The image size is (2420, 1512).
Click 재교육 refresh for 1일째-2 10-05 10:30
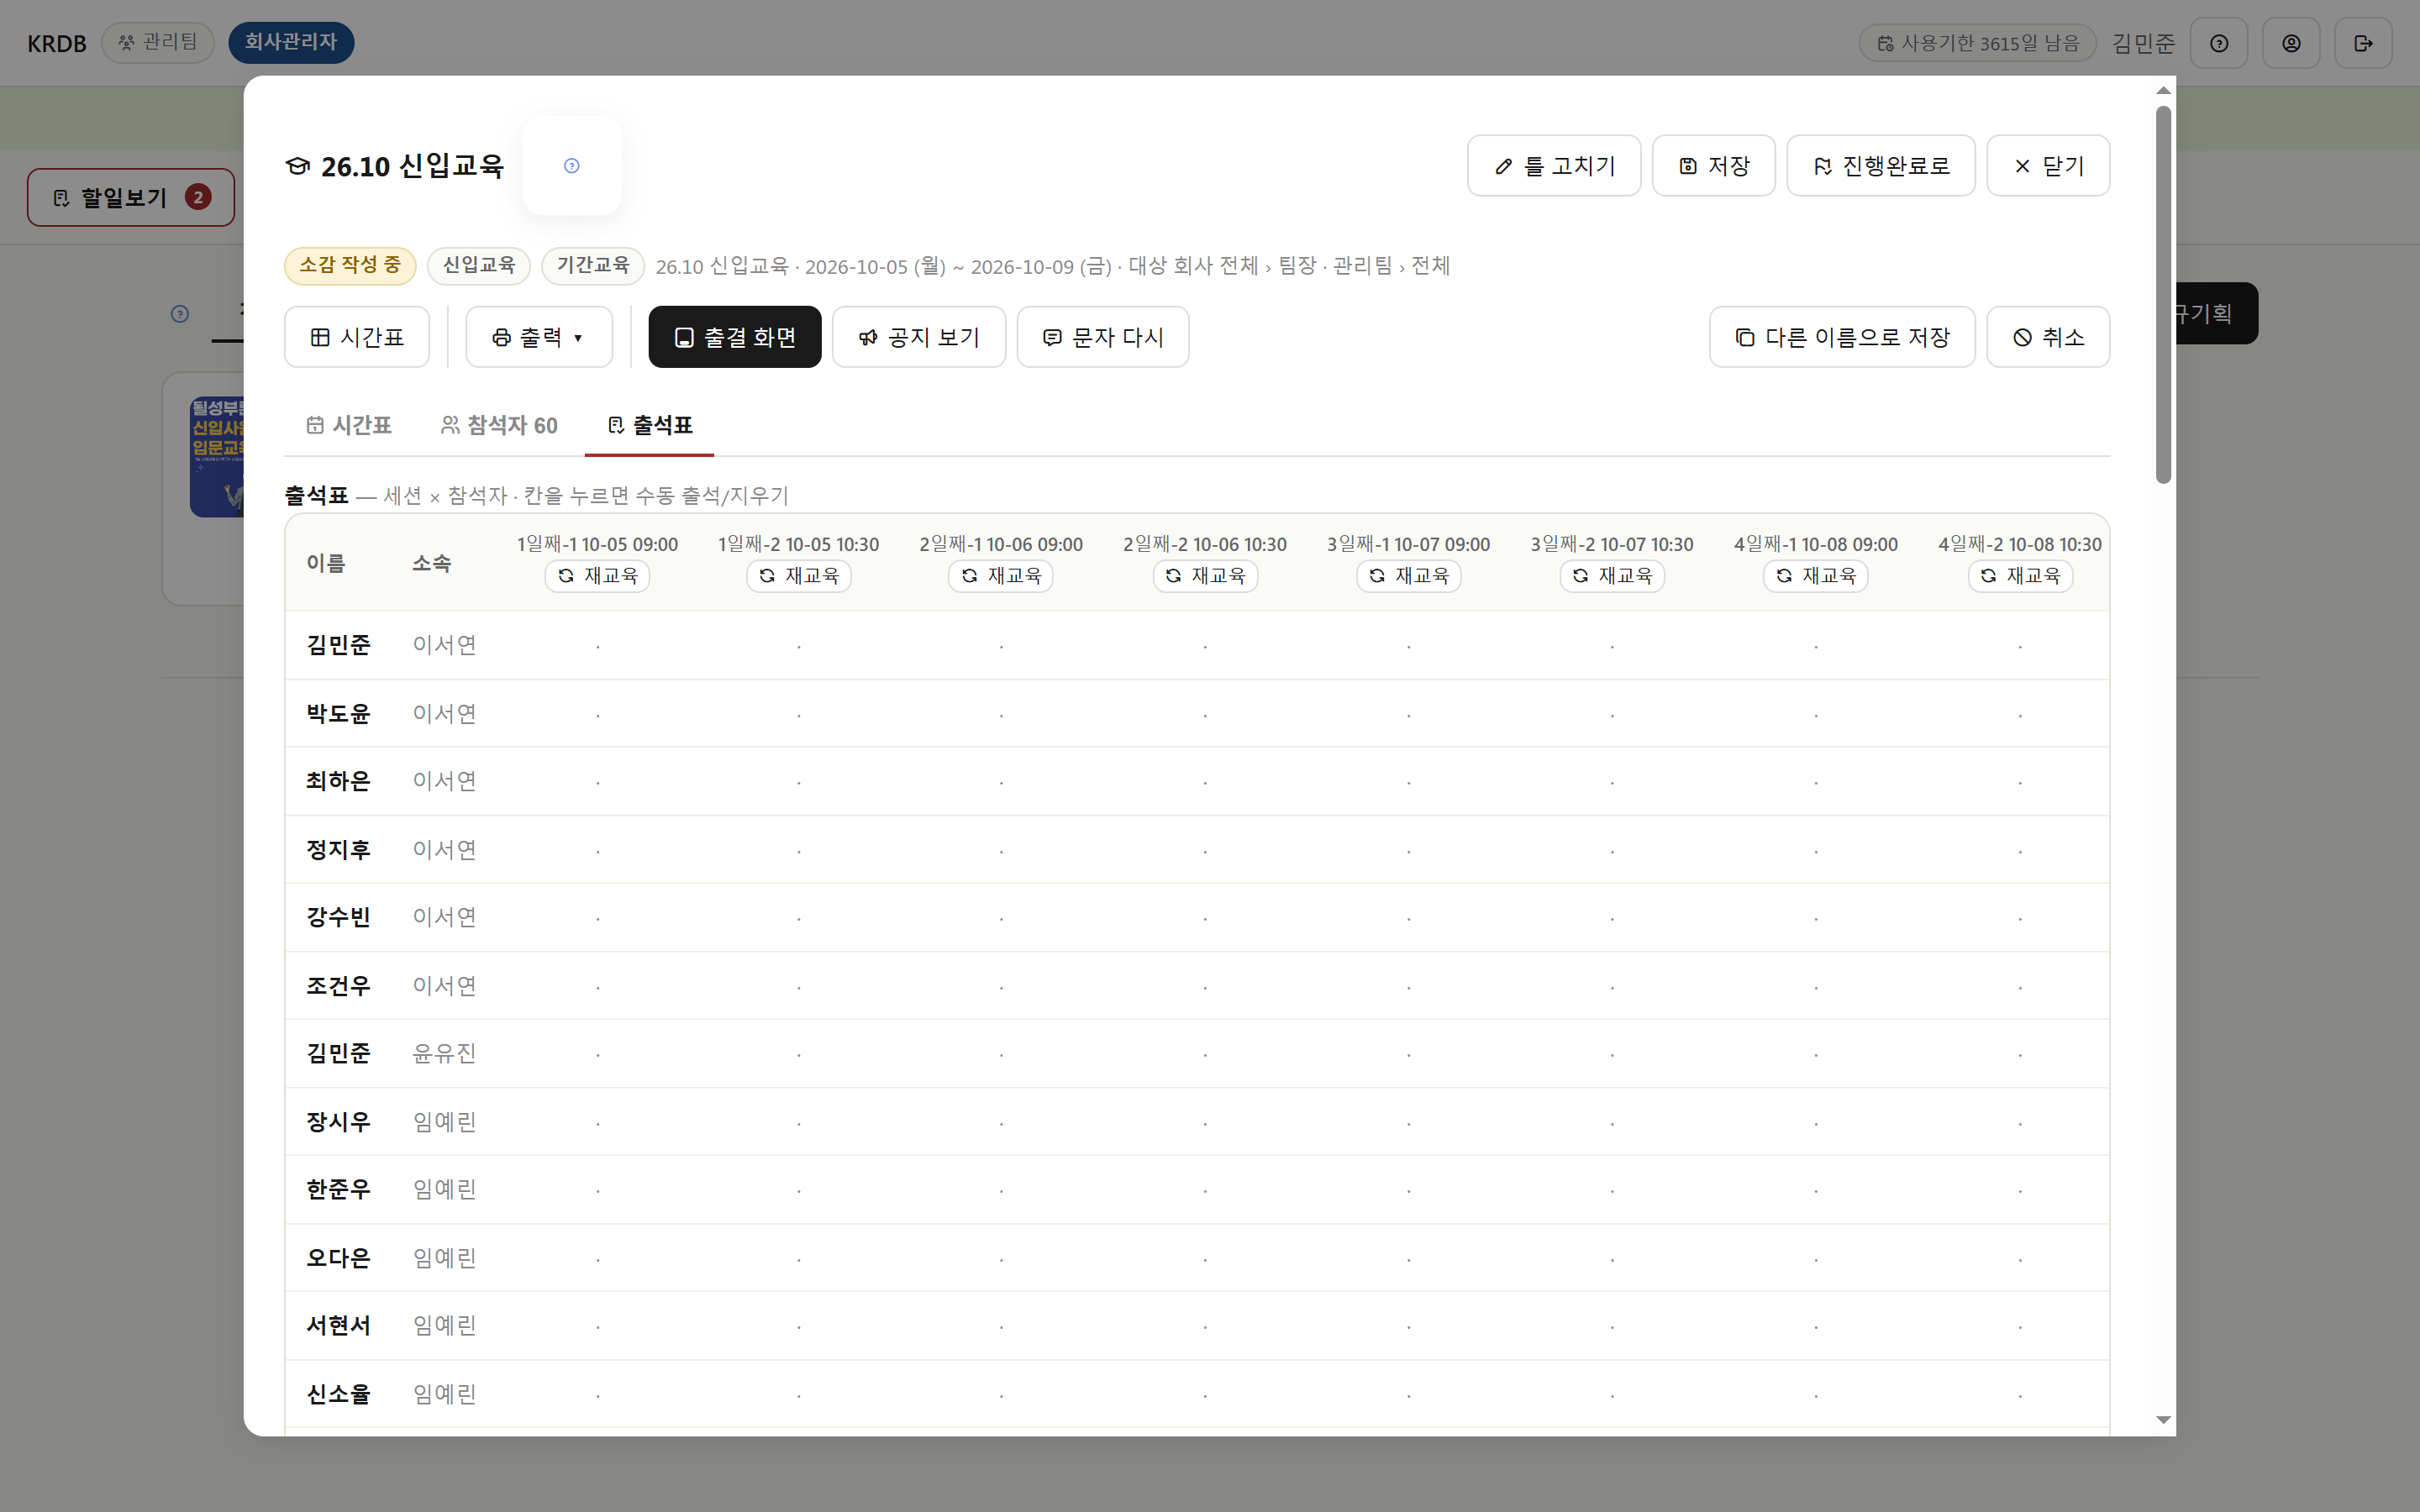(x=798, y=576)
